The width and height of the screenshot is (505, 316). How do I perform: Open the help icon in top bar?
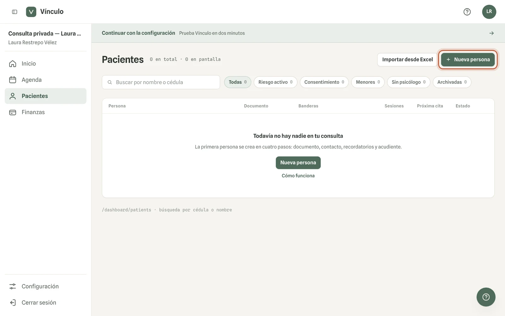pyautogui.click(x=467, y=12)
